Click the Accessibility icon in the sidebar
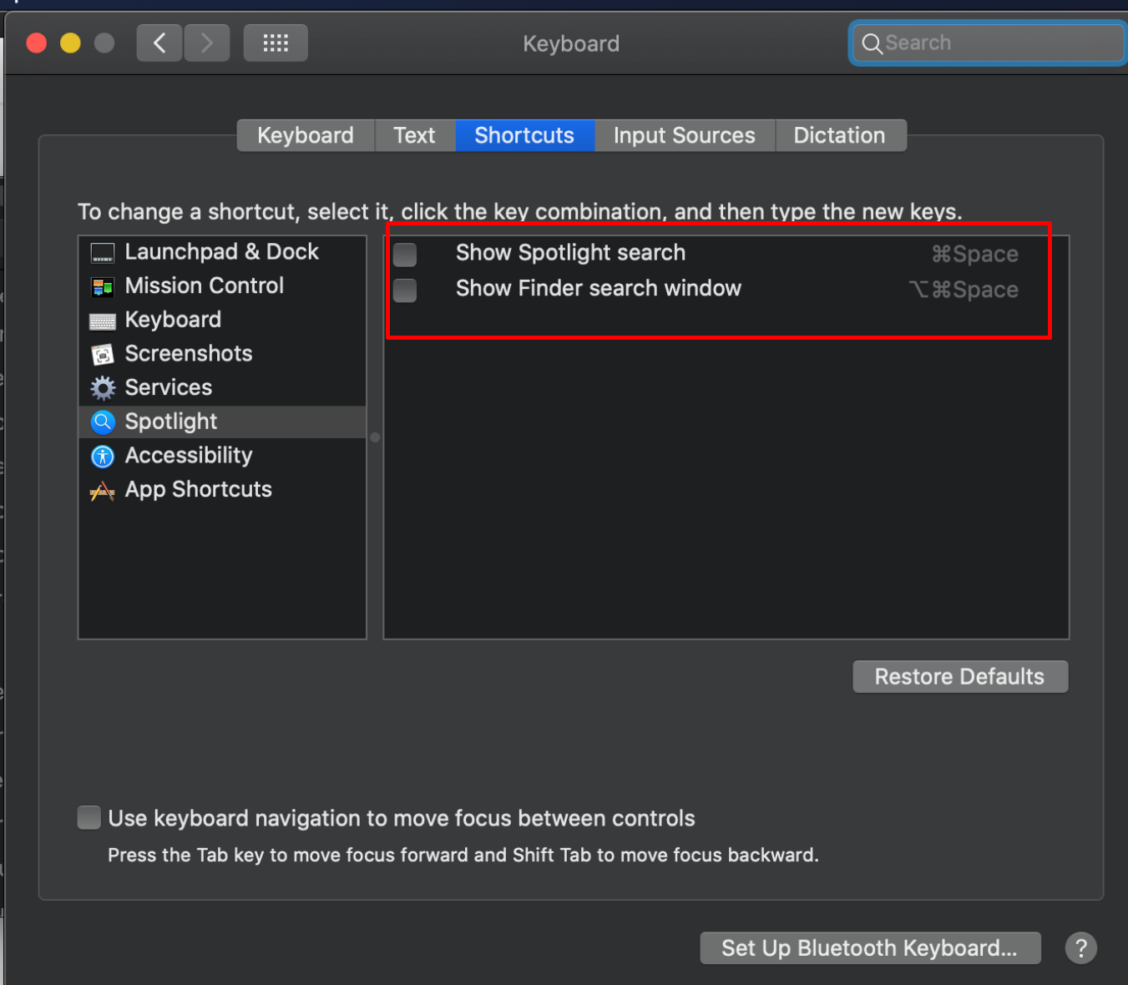1128x985 pixels. (x=102, y=456)
